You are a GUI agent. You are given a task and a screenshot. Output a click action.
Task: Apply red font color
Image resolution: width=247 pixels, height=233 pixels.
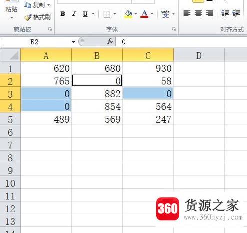point(144,14)
